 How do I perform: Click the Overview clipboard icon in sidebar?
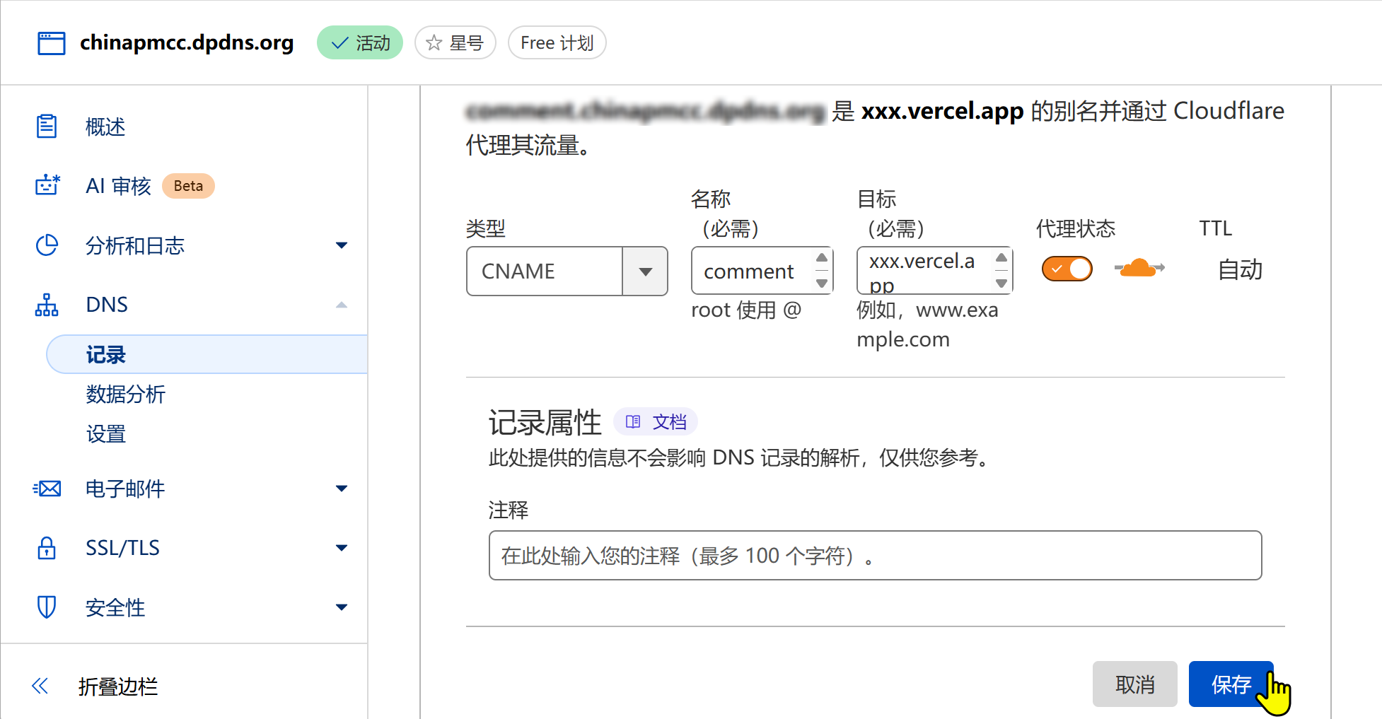[x=47, y=127]
